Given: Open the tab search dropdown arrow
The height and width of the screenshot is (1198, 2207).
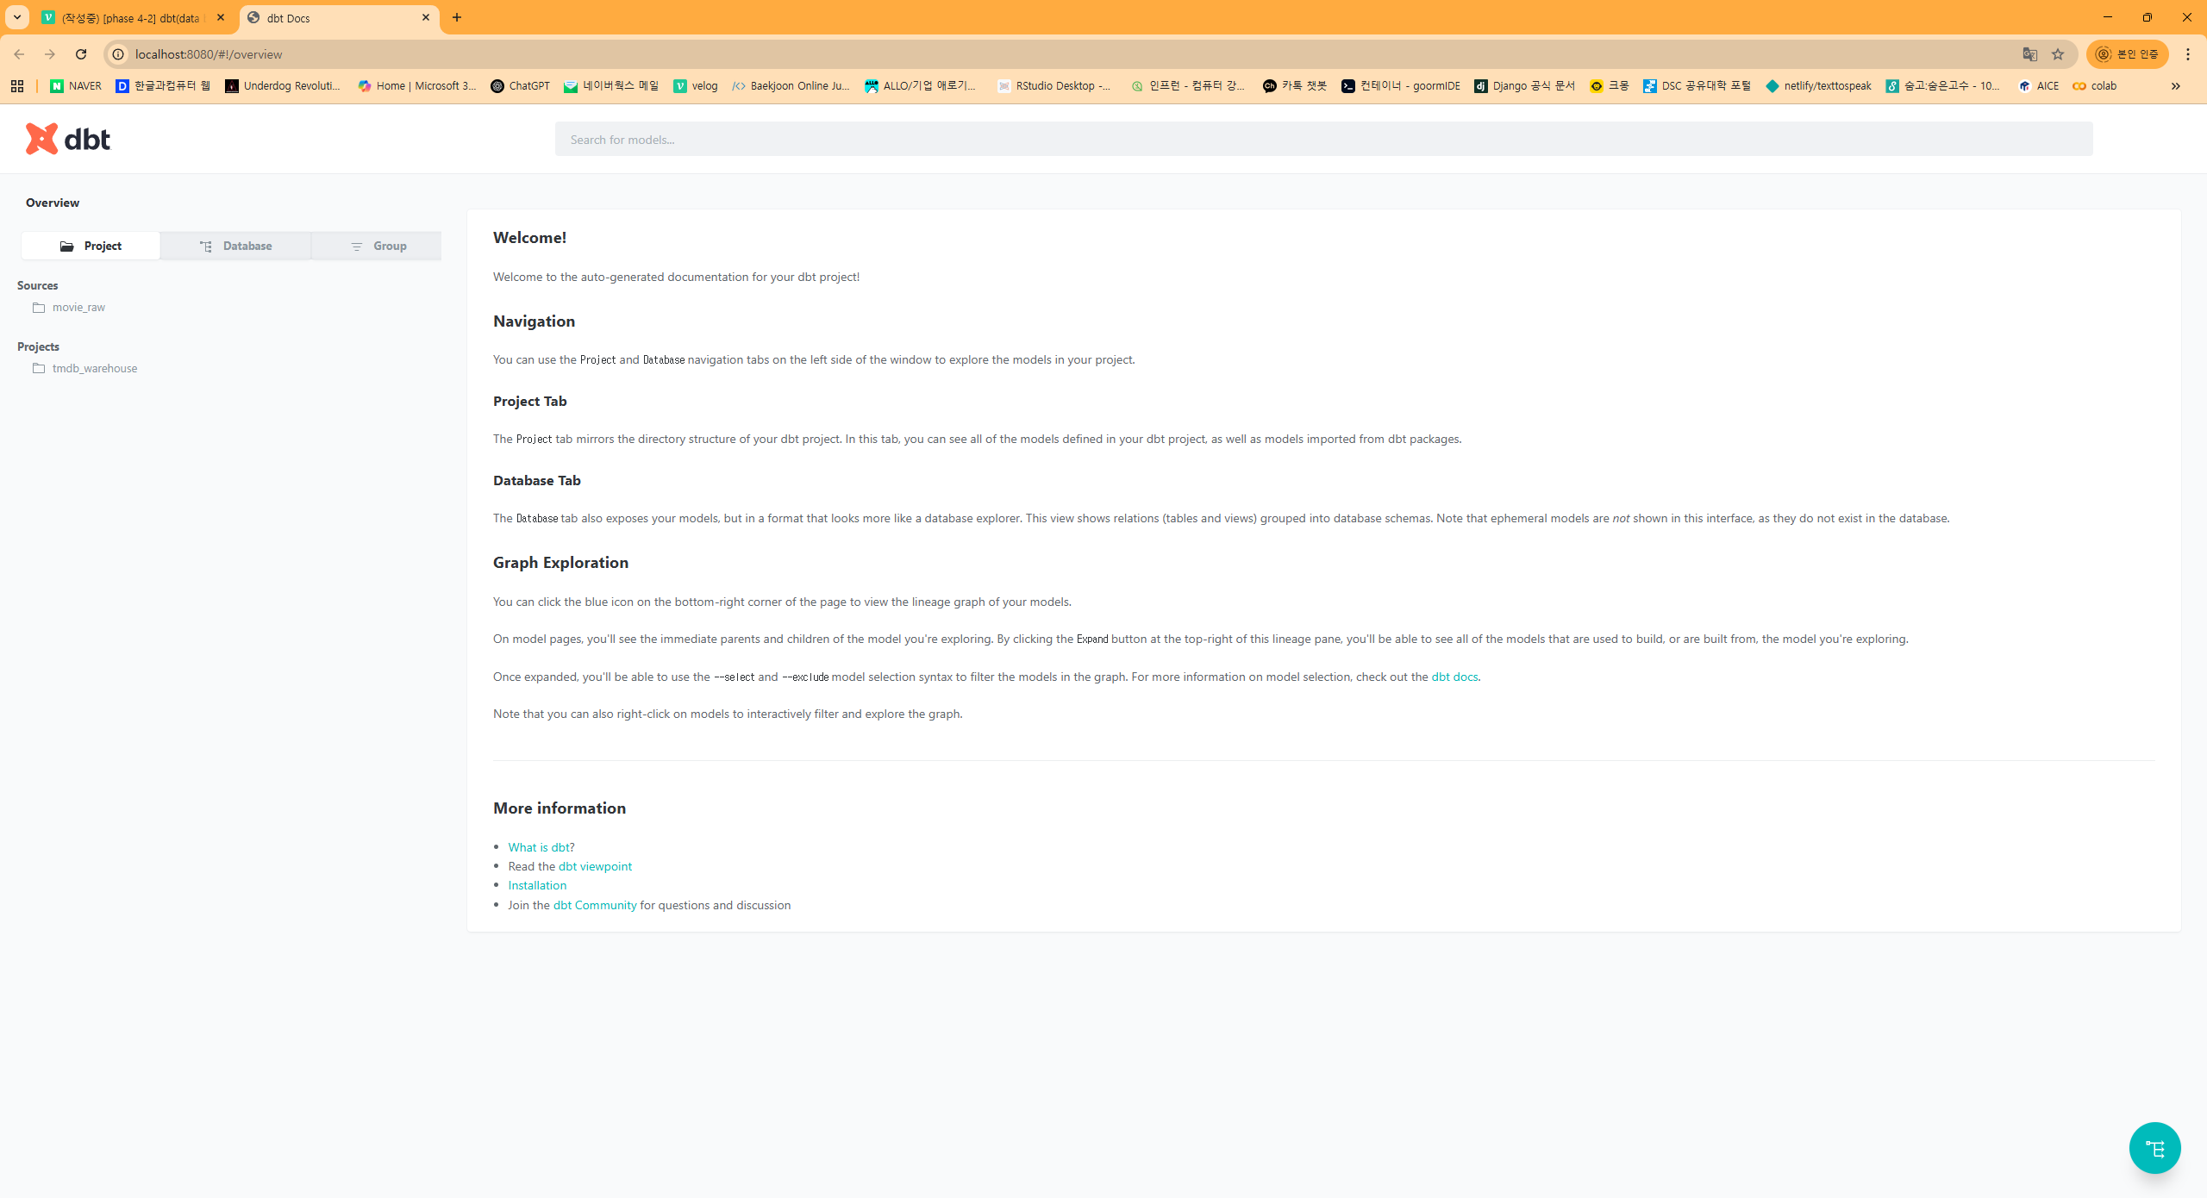Looking at the screenshot, I should click(16, 17).
